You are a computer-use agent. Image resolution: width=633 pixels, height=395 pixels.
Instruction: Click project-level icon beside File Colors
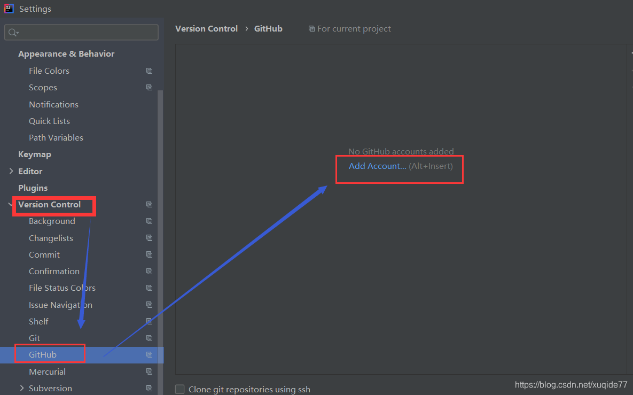(150, 71)
